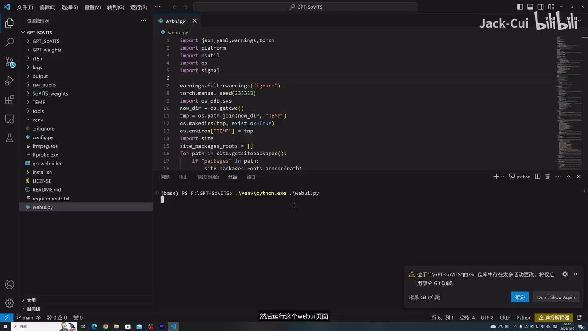Screen dimensions: 588x331
Task: Open the 运行(R) menu
Action: (138, 7)
